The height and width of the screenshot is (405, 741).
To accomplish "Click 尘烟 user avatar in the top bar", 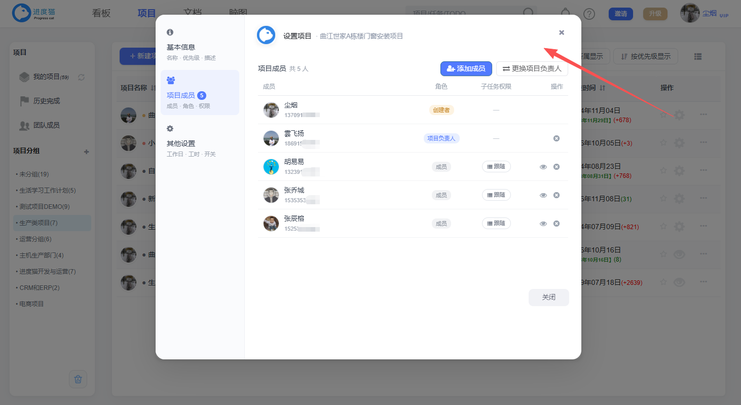I will [x=690, y=13].
